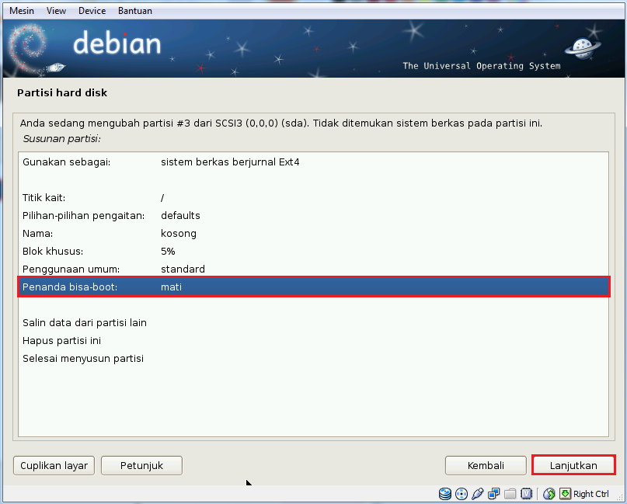Click the mouse integration globe icon
The width and height of the screenshot is (627, 504).
click(x=549, y=494)
